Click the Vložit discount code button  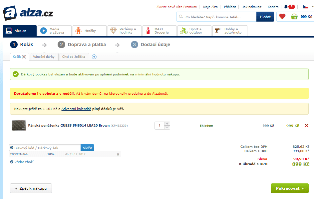(x=87, y=148)
